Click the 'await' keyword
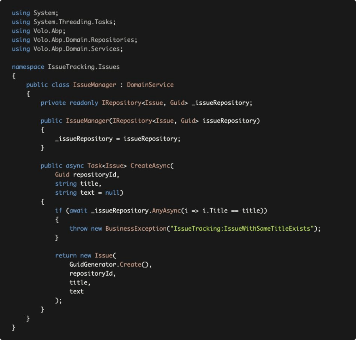 (78, 211)
